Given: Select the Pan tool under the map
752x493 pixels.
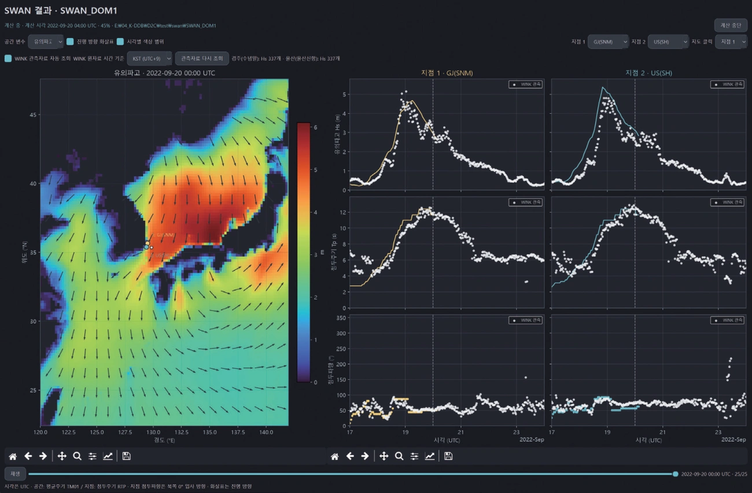Looking at the screenshot, I should click(x=62, y=456).
